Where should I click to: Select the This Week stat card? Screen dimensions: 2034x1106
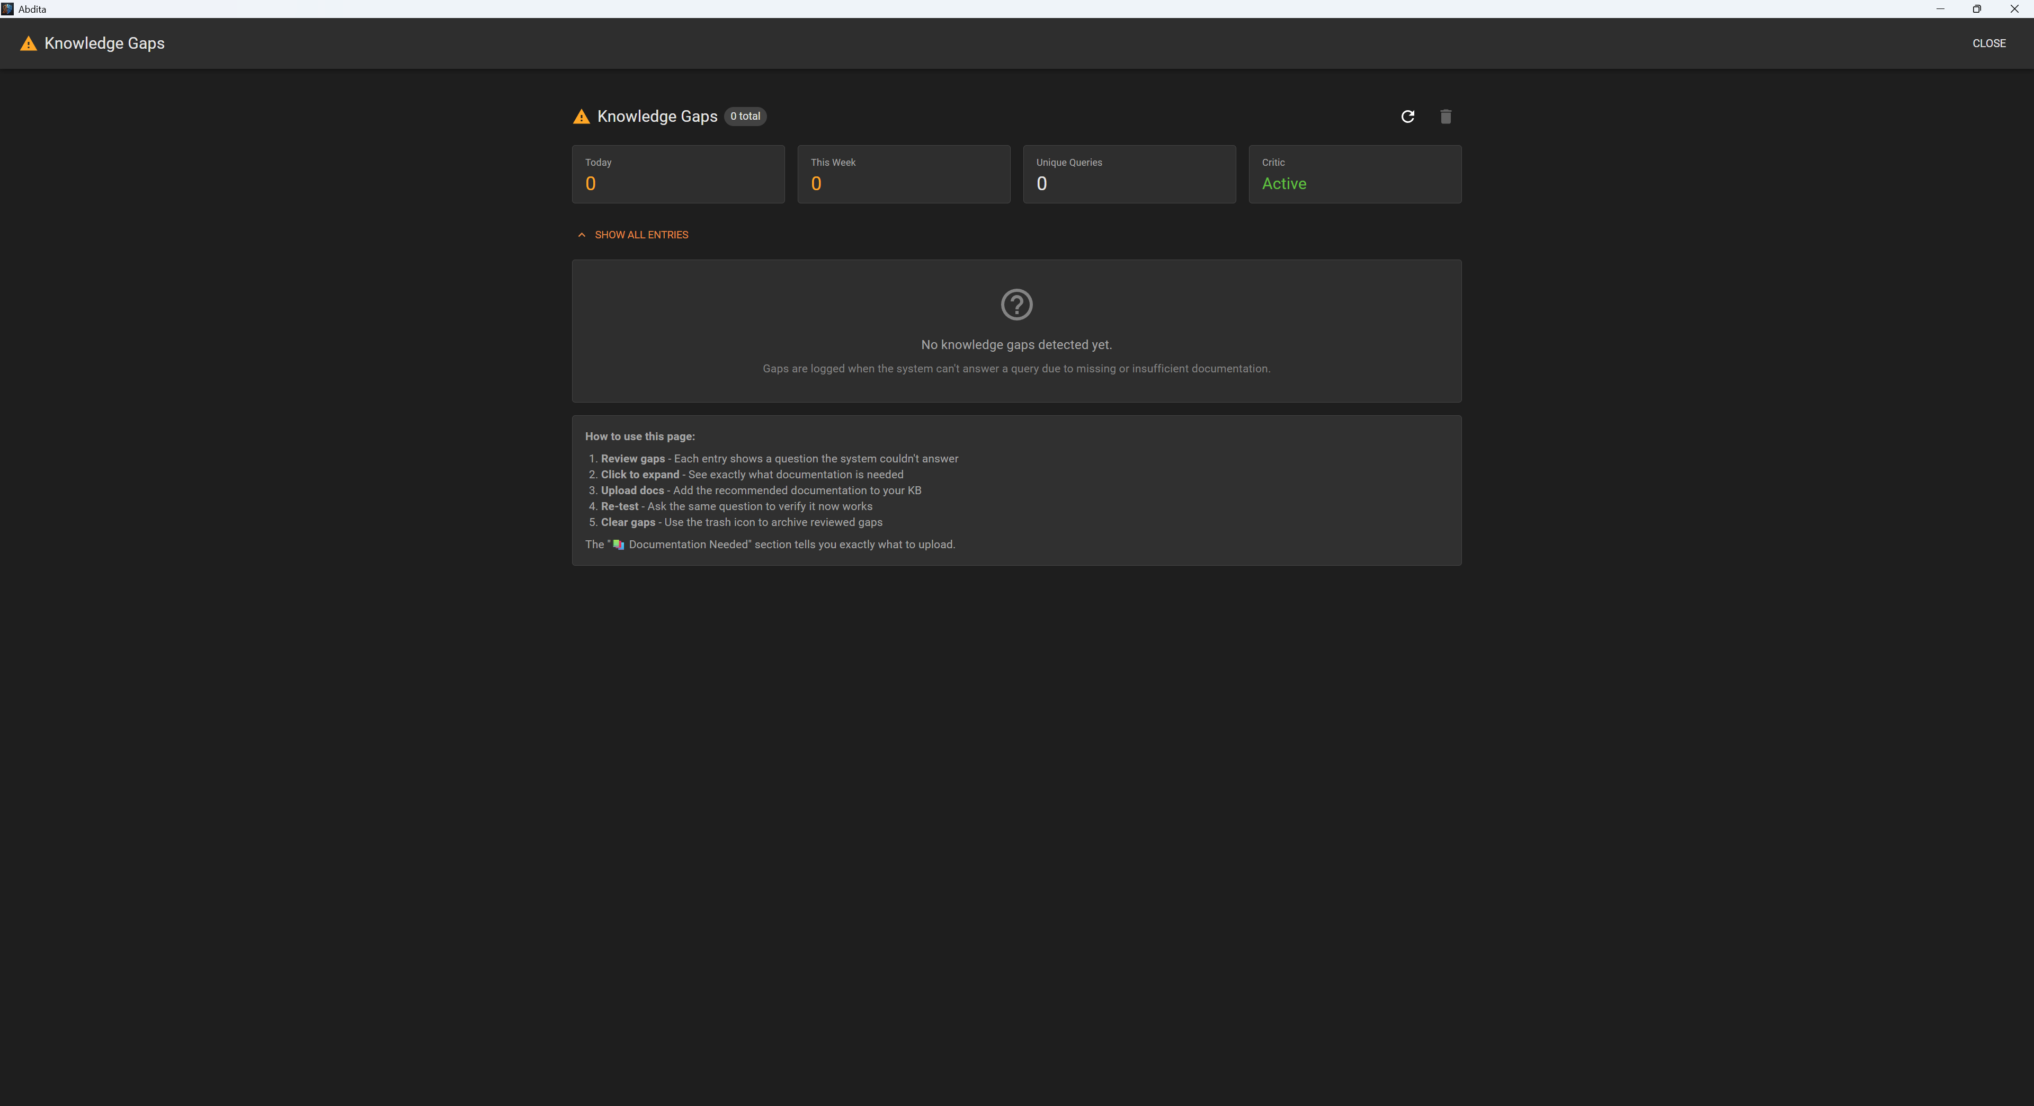tap(903, 174)
